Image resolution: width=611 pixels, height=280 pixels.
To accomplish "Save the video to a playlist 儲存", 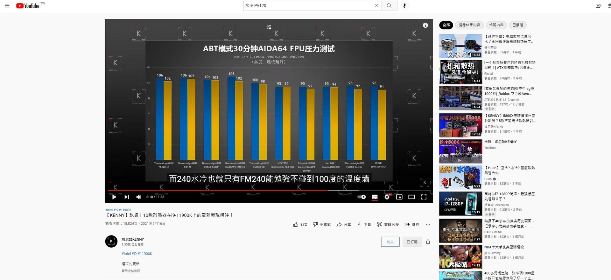I will tap(412, 224).
